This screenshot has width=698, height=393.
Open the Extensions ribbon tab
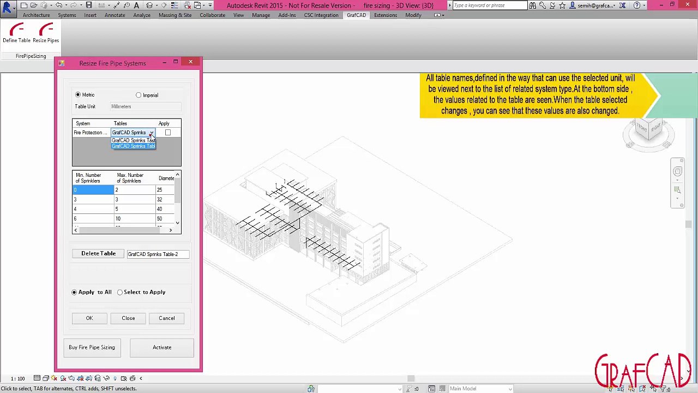click(386, 15)
